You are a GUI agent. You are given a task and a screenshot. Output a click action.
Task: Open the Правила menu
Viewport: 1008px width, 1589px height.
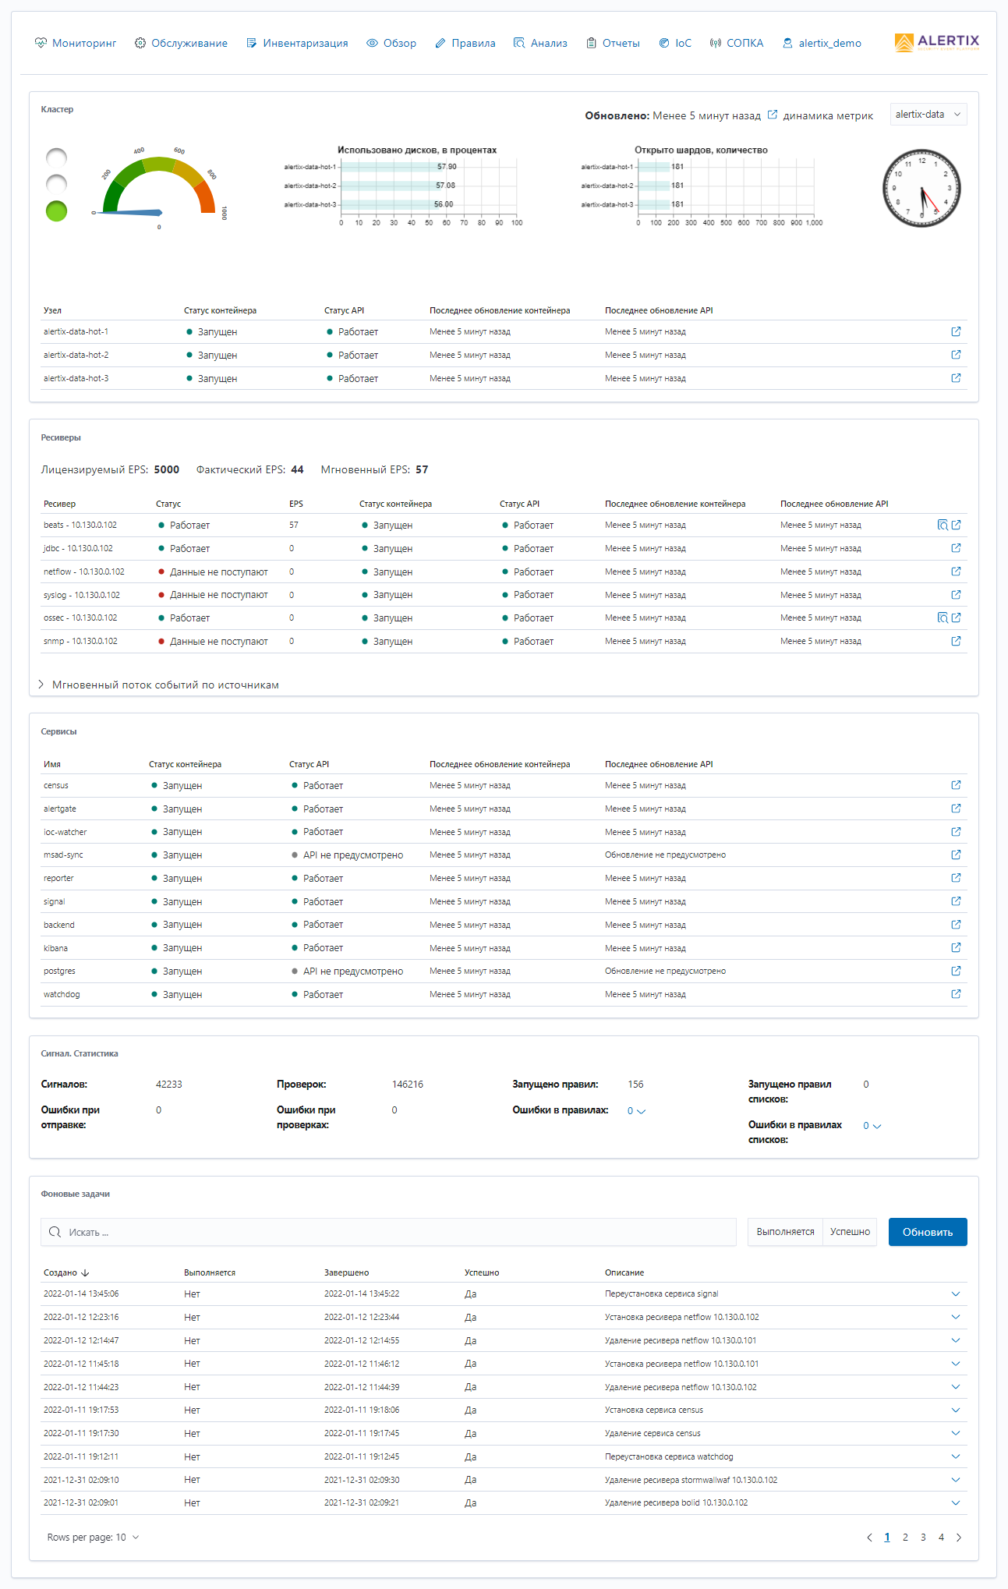465,43
